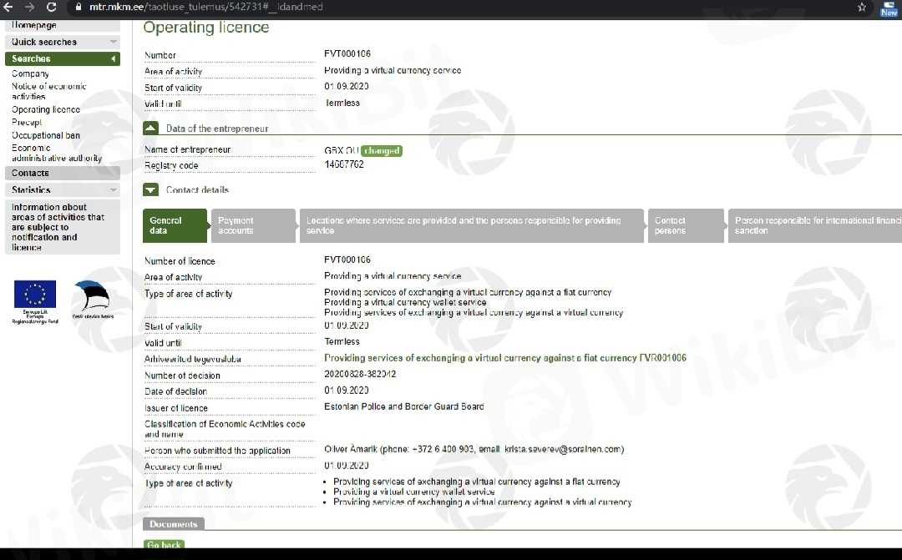Bookmark this page with the star icon
Viewport: 902px width, 560px height.
point(862,7)
